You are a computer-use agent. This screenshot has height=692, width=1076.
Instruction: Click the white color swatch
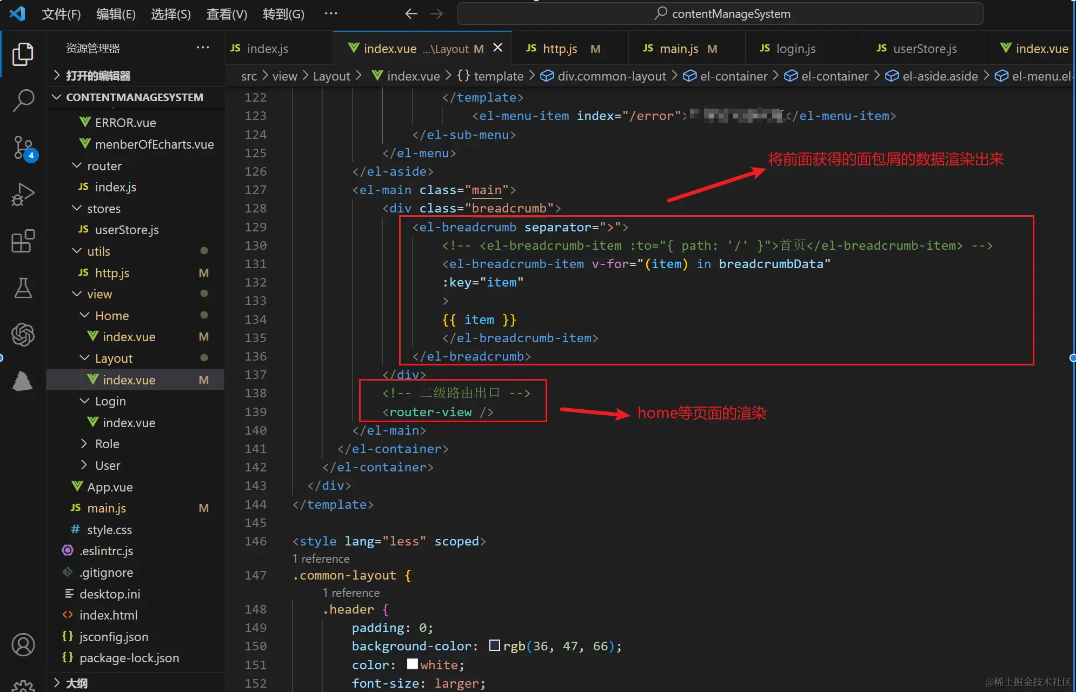click(412, 664)
